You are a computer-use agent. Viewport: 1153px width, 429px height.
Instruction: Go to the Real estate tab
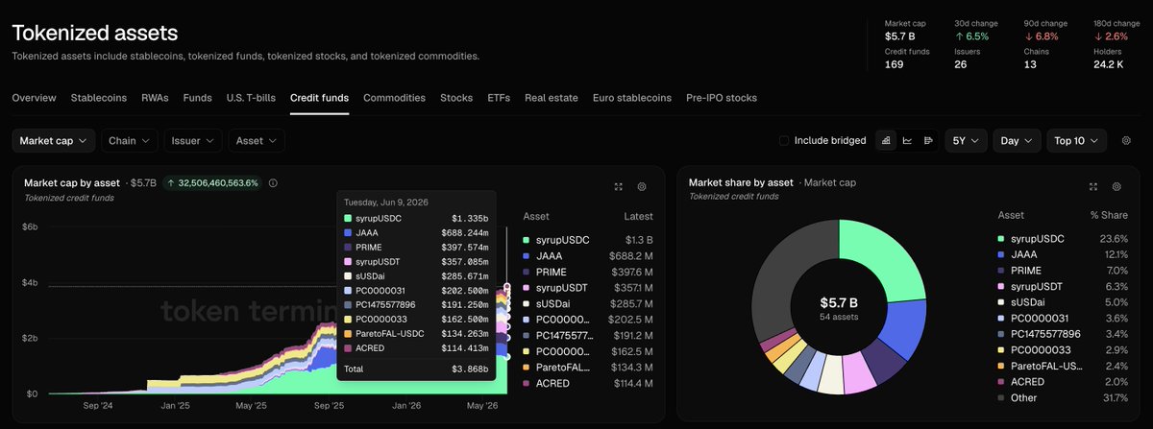click(x=552, y=98)
